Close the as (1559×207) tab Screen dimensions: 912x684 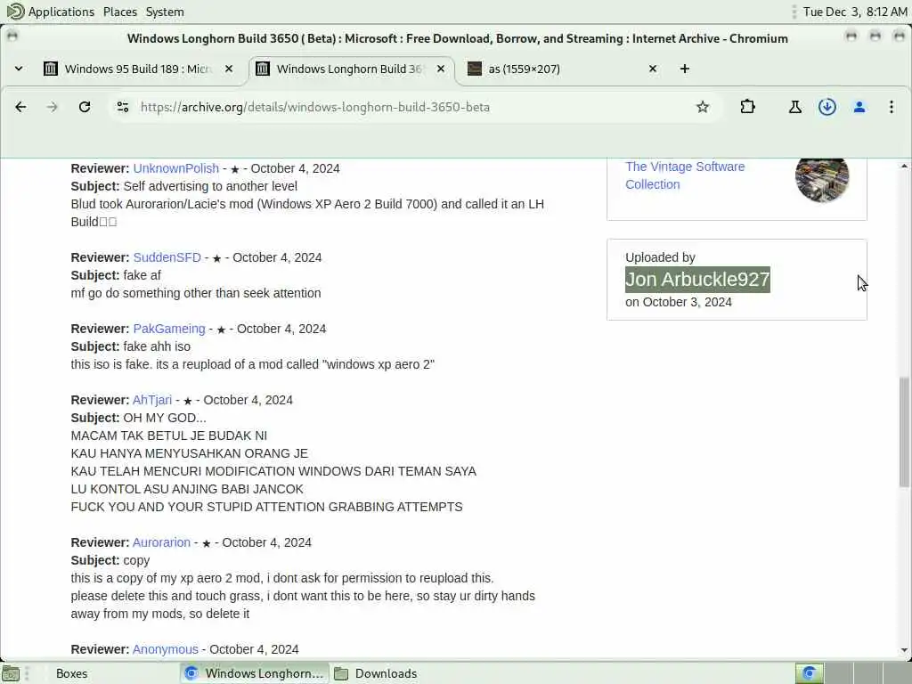[x=653, y=69]
